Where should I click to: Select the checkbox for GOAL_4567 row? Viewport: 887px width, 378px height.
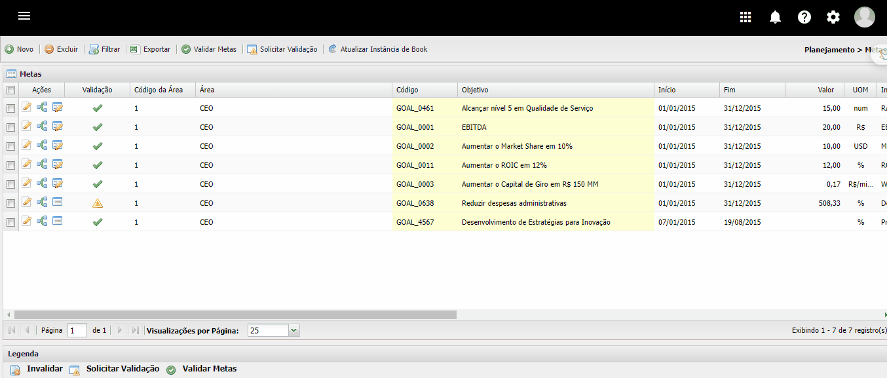[x=10, y=222]
